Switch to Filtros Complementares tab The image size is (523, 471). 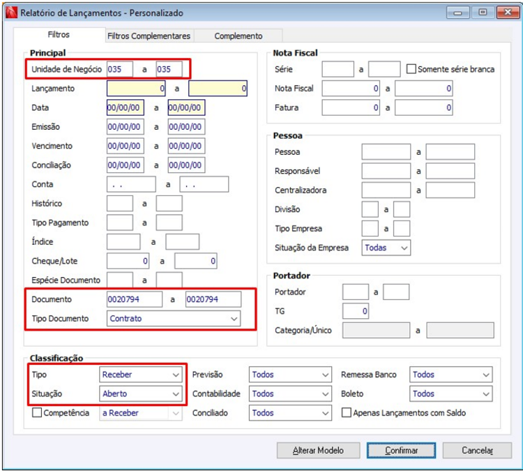click(149, 36)
